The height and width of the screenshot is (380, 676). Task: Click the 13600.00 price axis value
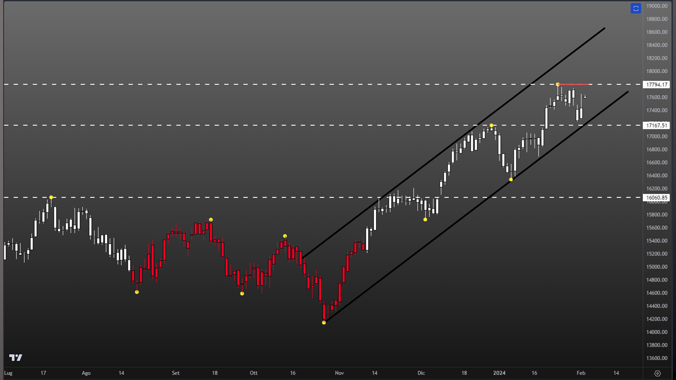coord(657,358)
